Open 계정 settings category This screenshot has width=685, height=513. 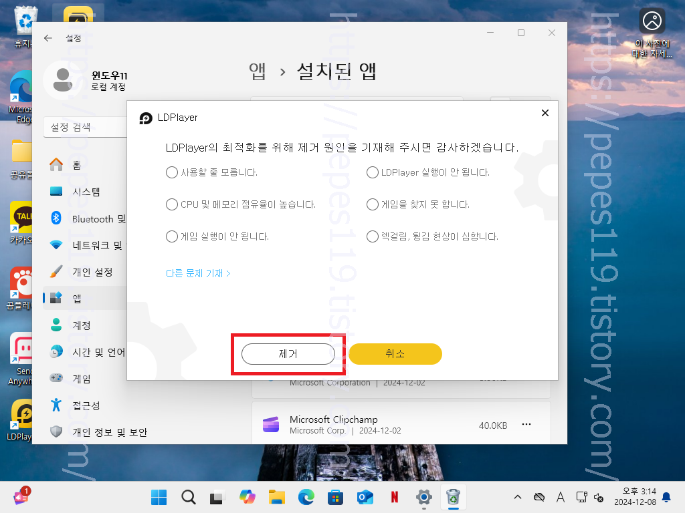(85, 325)
